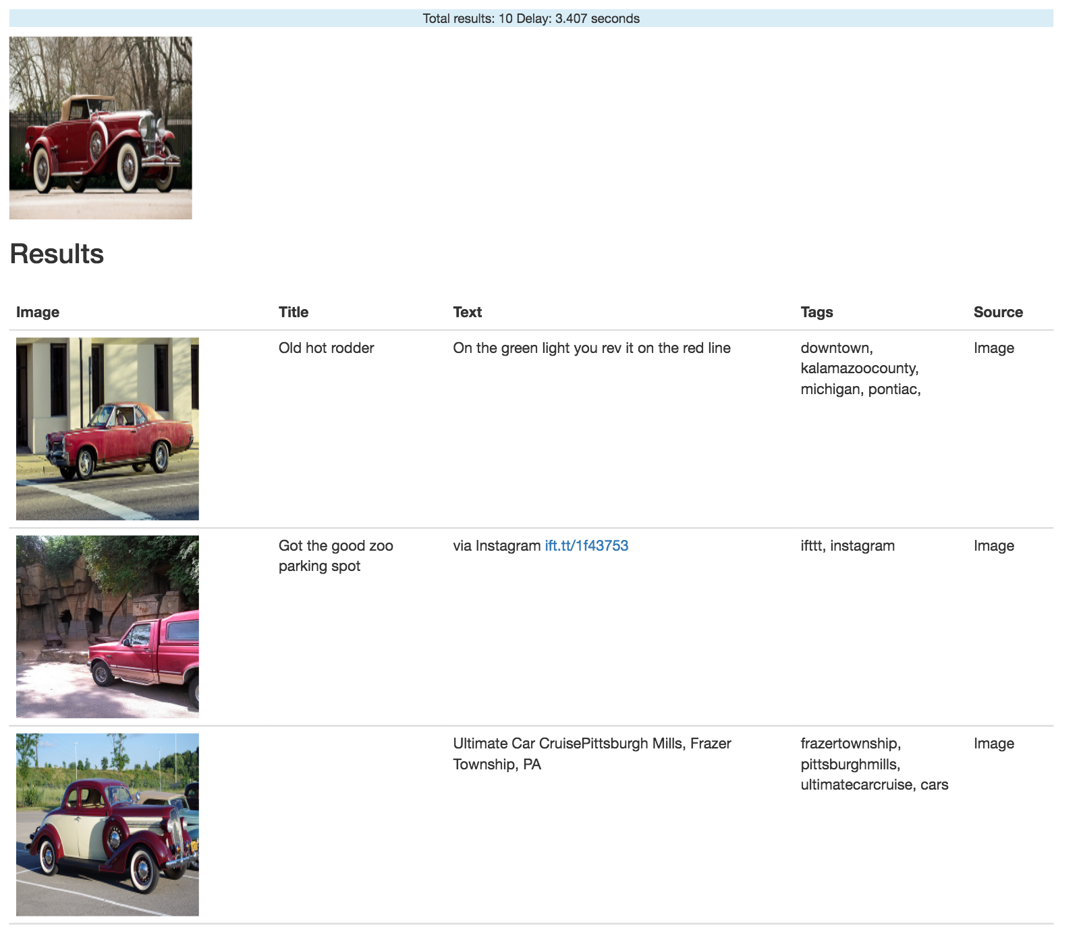Screen dimensions: 1081x930
Task: Select 'Got the good zoo parking spot' title
Action: pos(335,555)
